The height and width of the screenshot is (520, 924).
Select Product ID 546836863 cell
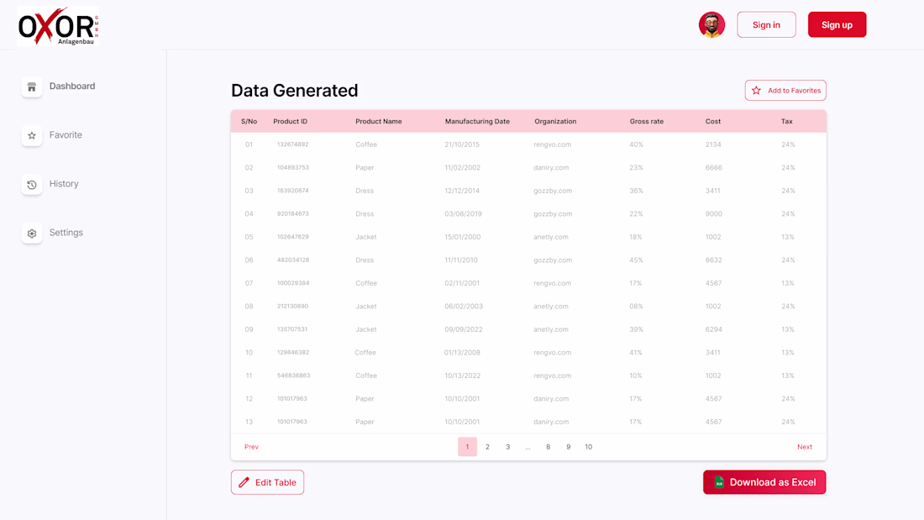[x=293, y=376]
